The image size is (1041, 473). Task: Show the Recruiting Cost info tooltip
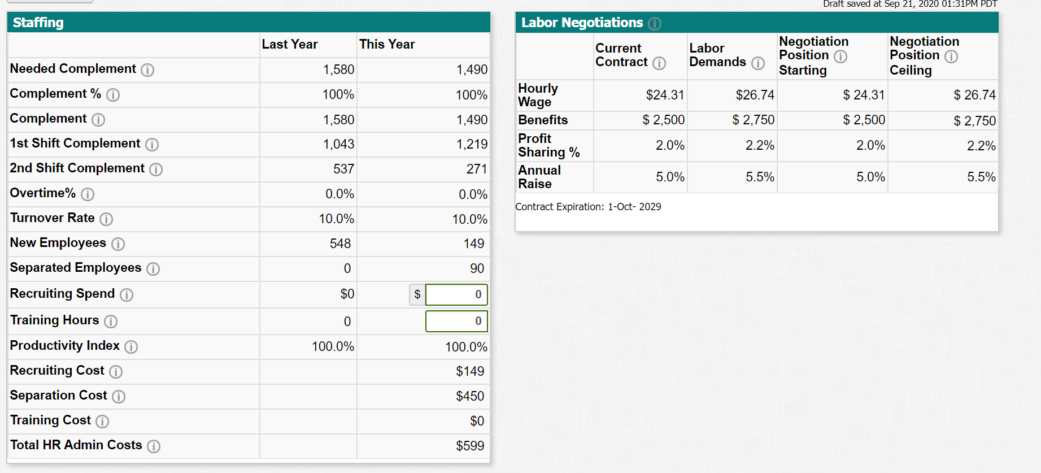click(116, 372)
